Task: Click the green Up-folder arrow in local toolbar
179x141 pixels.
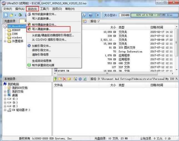Action: coord(55,79)
